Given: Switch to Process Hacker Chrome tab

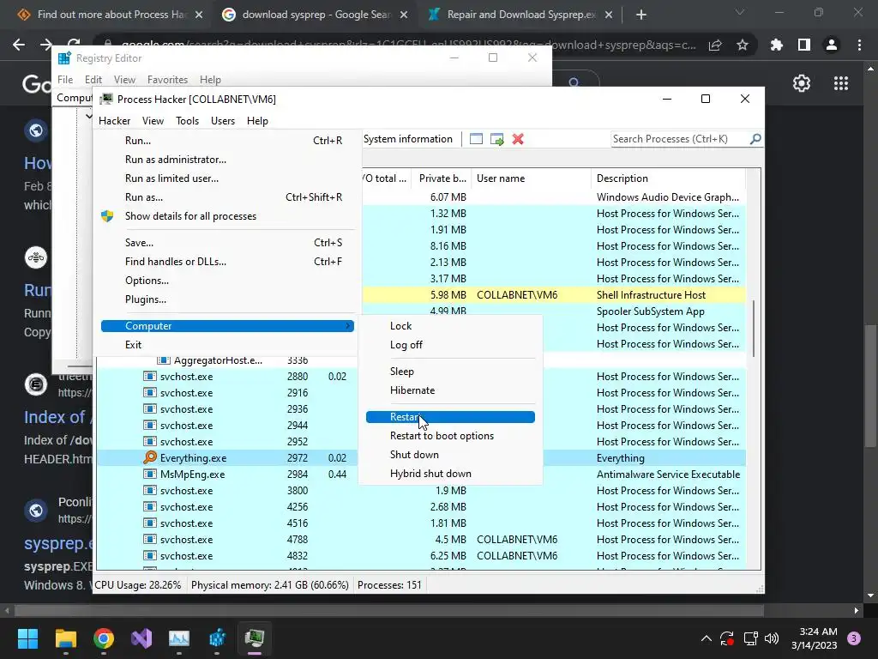Looking at the screenshot, I should [x=111, y=15].
